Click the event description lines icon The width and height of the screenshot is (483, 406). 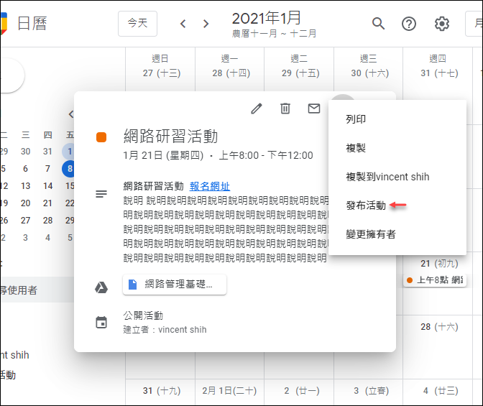[x=101, y=194]
